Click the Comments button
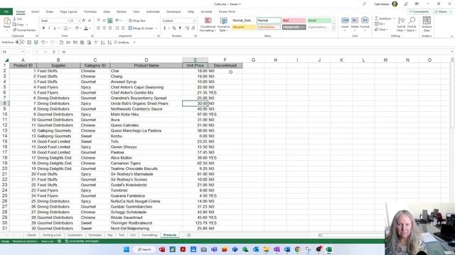Viewport: 455px width, 255px height. pyautogui.click(x=419, y=11)
